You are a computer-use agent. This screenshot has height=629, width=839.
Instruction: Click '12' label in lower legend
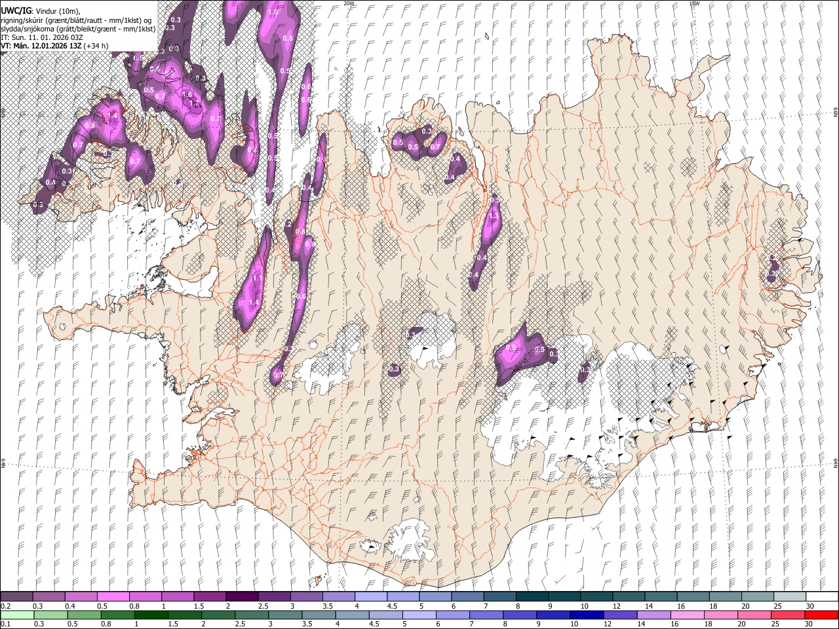tap(608, 624)
